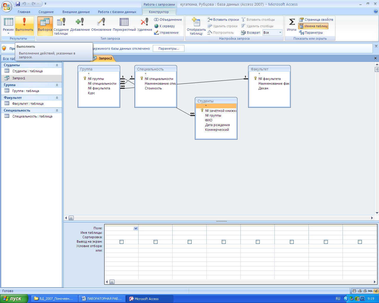Check Вывод на экран in sixth column
The height and width of the screenshot is (303, 379).
tap(292, 242)
